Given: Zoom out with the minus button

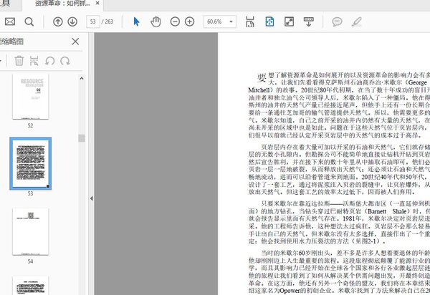Looking at the screenshot, I should [x=176, y=21].
